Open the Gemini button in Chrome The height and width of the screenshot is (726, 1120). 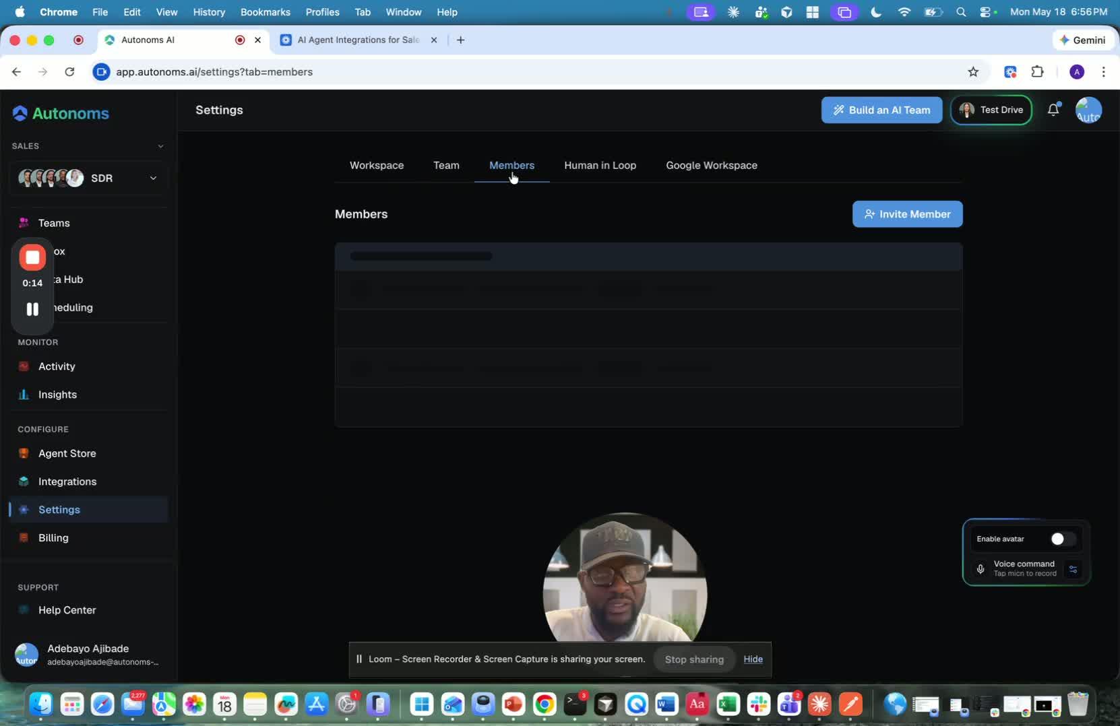click(1082, 40)
